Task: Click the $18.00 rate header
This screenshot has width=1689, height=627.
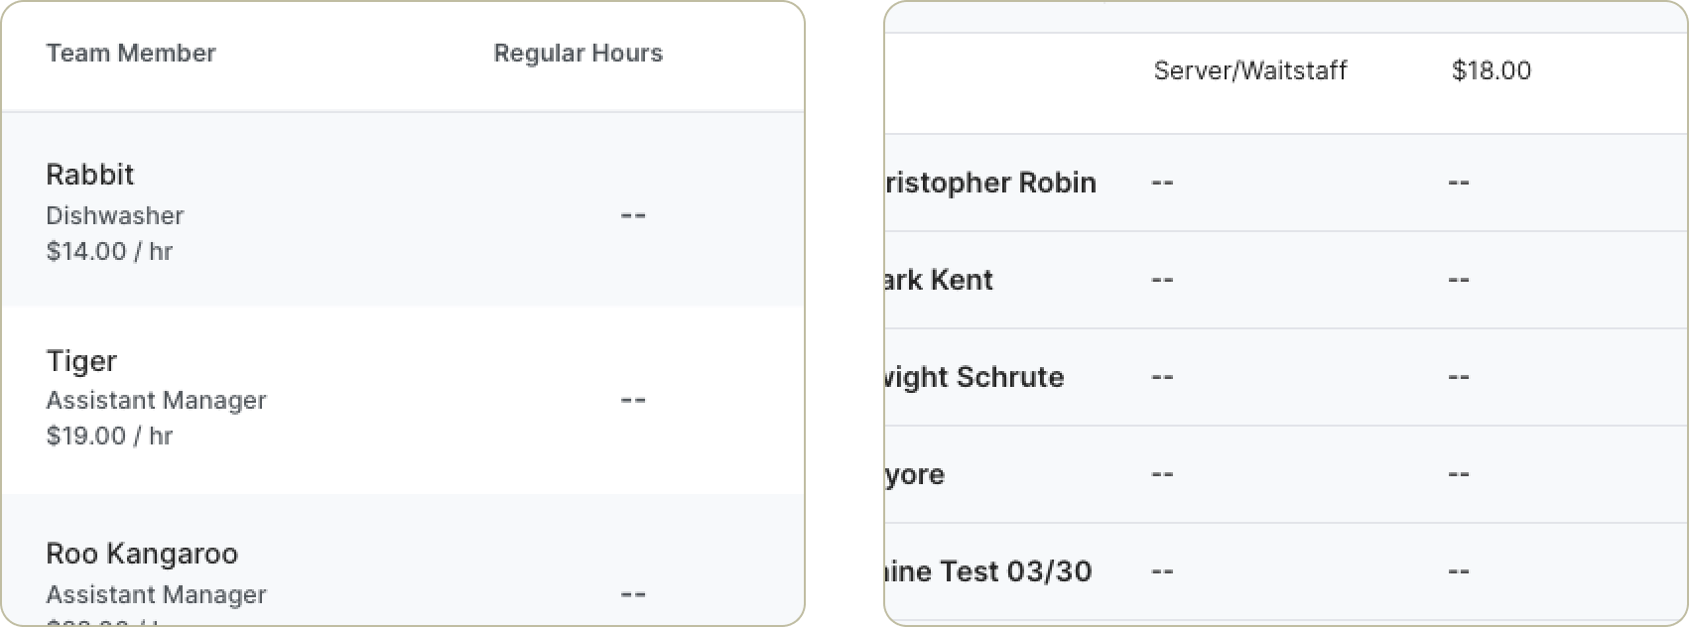Action: tap(1492, 70)
